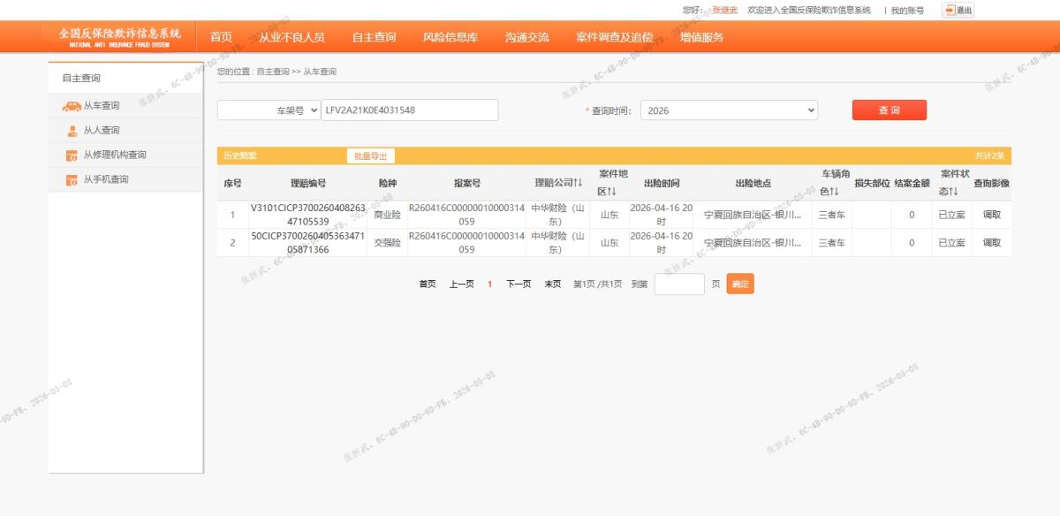The height and width of the screenshot is (516, 1060).
Task: Click the 首页 pagination link
Action: pyautogui.click(x=428, y=285)
